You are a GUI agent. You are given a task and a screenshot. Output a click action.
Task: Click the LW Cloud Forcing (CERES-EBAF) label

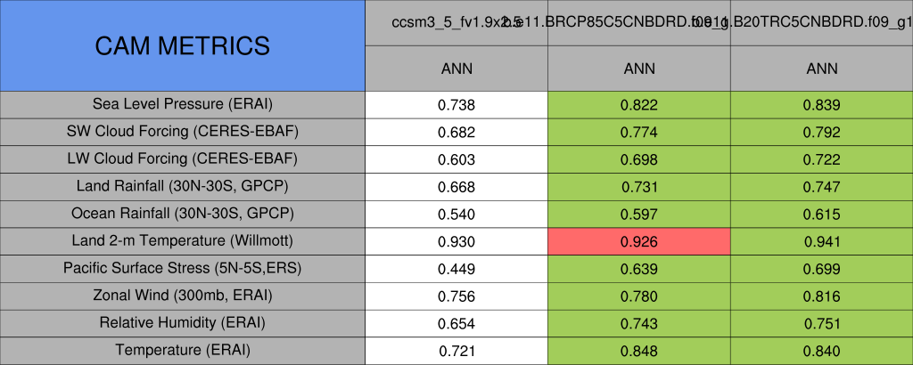pyautogui.click(x=182, y=159)
